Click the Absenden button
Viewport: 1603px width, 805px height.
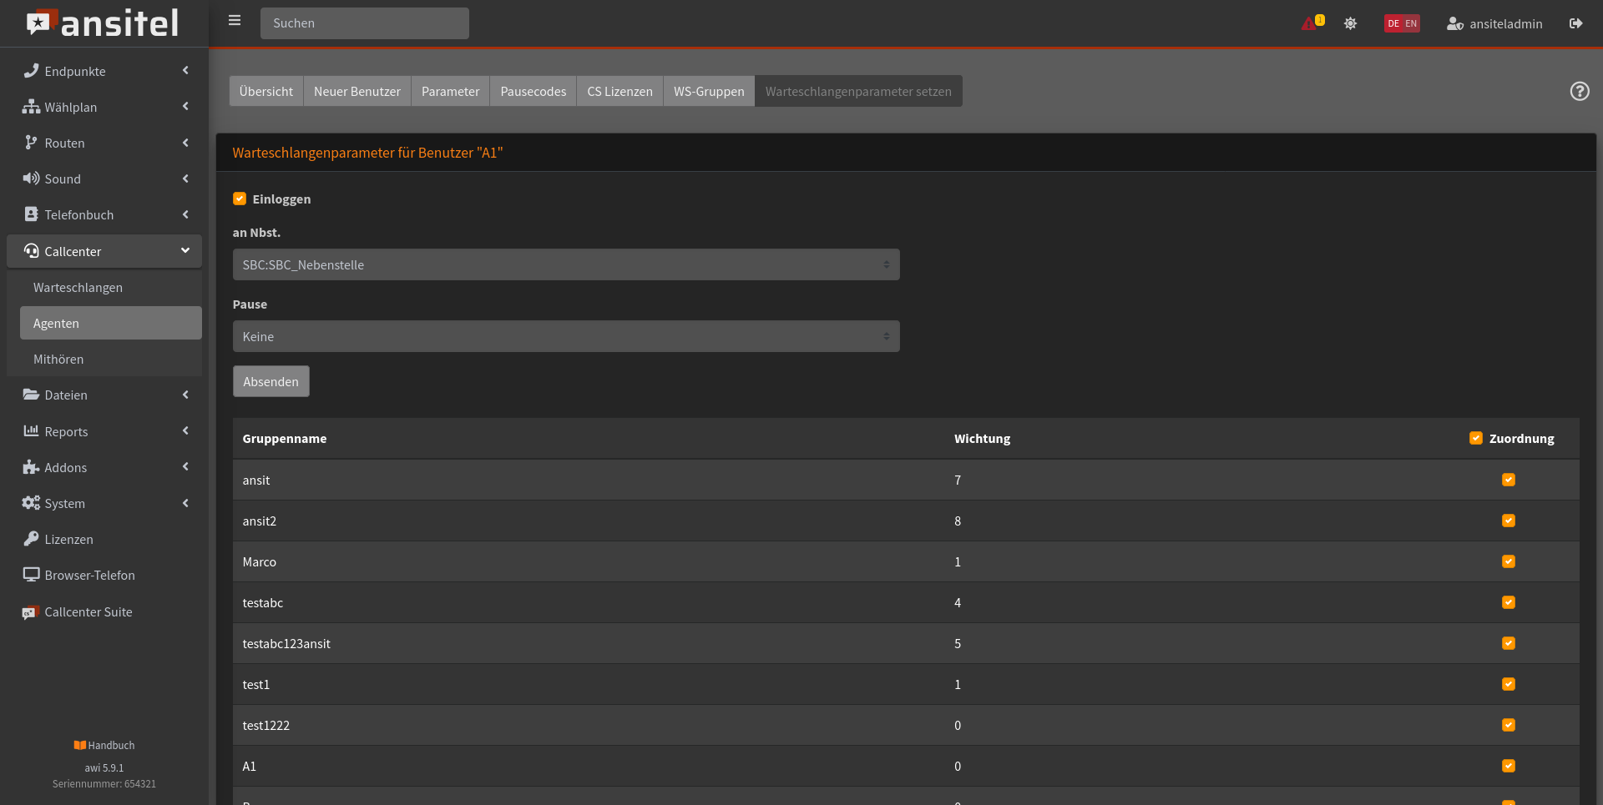(x=271, y=381)
